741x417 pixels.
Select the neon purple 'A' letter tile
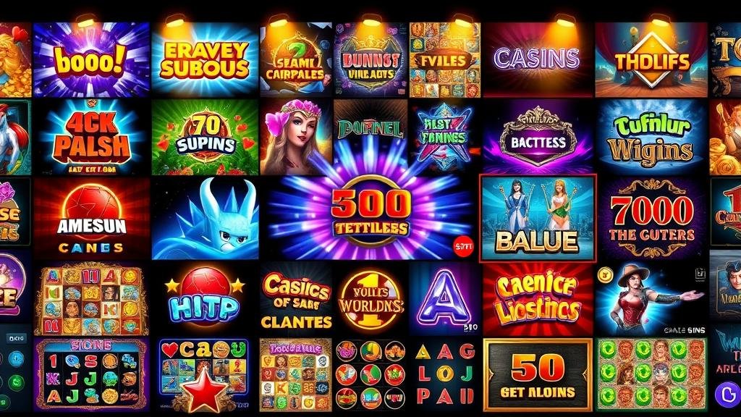[x=444, y=299]
